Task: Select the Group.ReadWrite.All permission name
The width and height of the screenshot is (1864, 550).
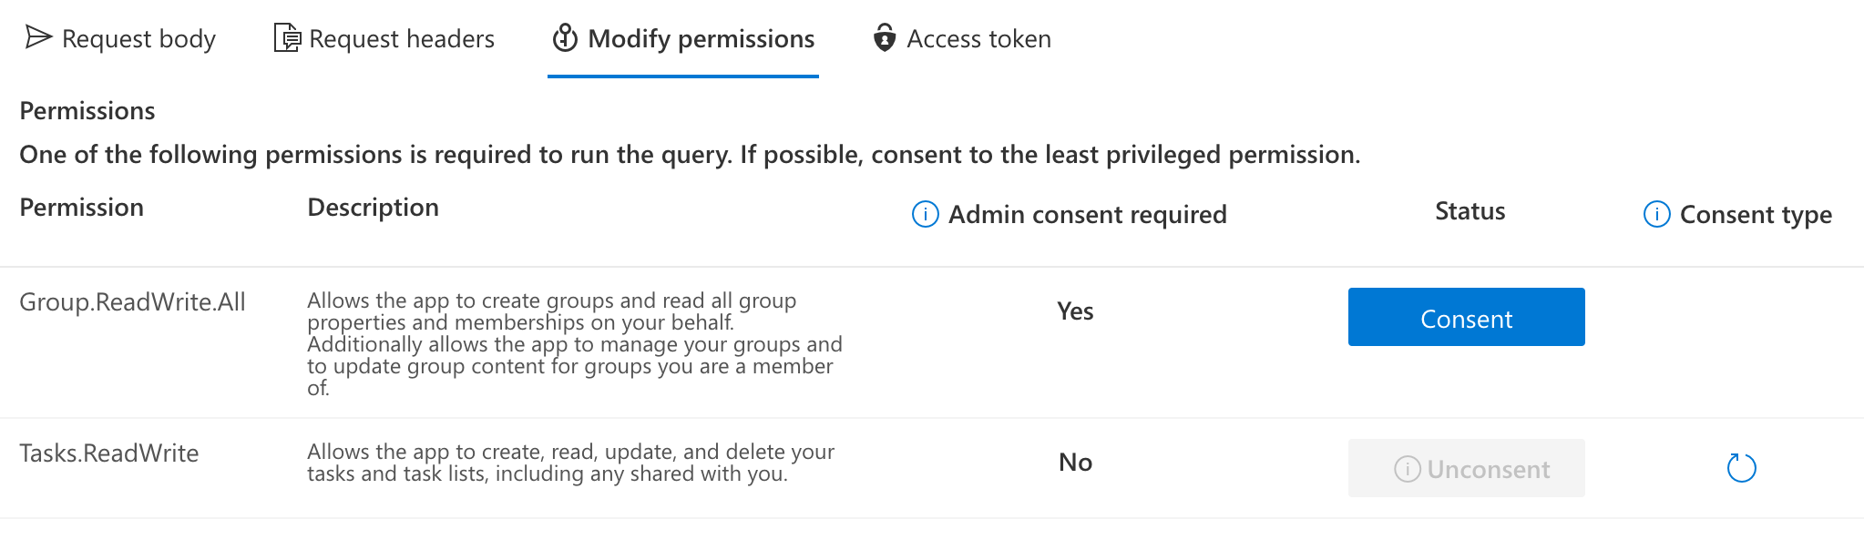Action: tap(132, 301)
